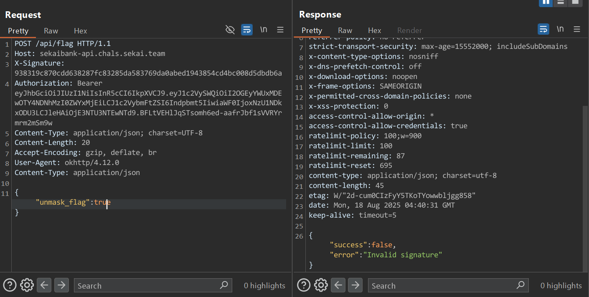The image size is (589, 297).
Task: Open Response search settings gear
Action: [x=321, y=285]
